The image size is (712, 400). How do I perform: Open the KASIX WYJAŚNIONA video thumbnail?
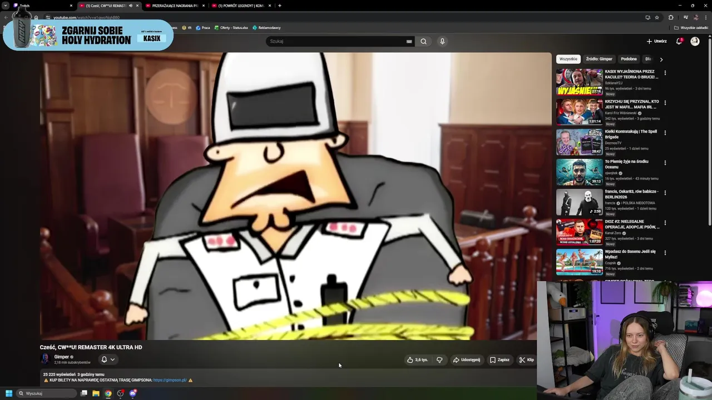tap(579, 82)
